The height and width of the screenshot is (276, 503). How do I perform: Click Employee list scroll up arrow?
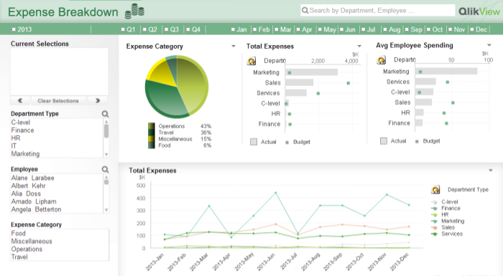point(106,177)
